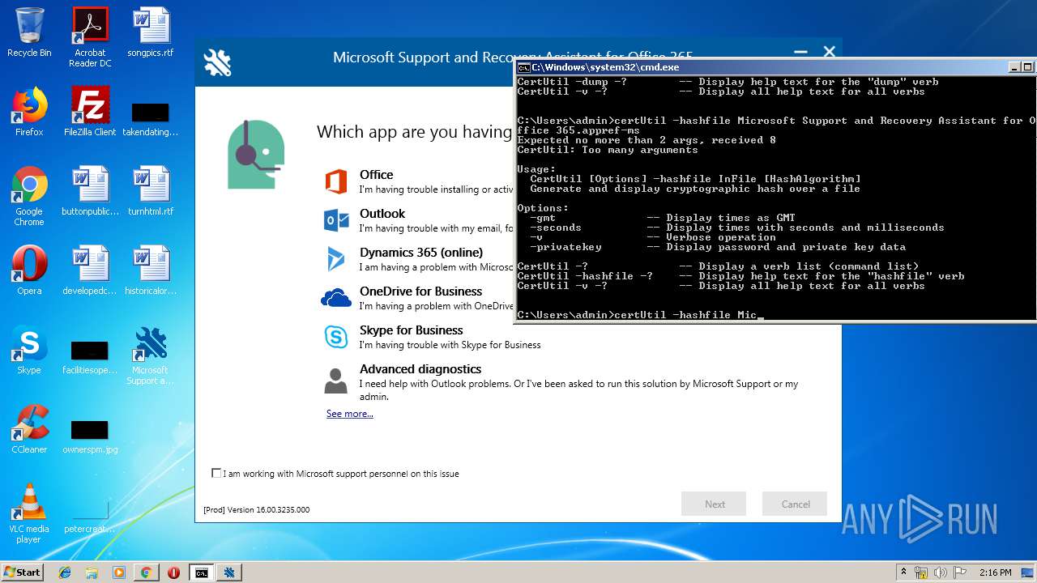The height and width of the screenshot is (583, 1037).
Task: Open developedc document icon
Action: [x=90, y=270]
